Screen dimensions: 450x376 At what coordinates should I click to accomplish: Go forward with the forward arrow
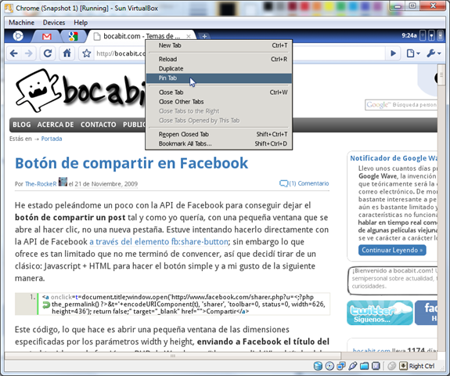[x=29, y=53]
